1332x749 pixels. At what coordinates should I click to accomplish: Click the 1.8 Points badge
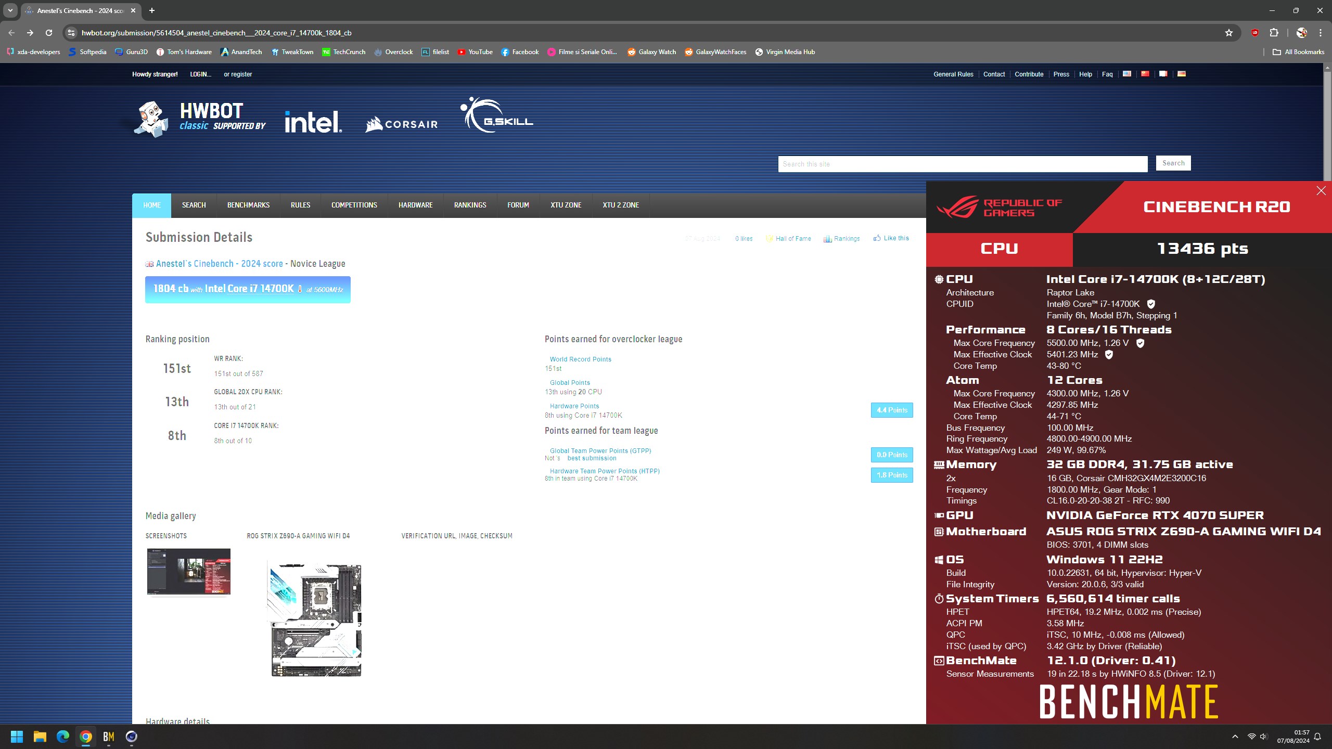pos(892,475)
